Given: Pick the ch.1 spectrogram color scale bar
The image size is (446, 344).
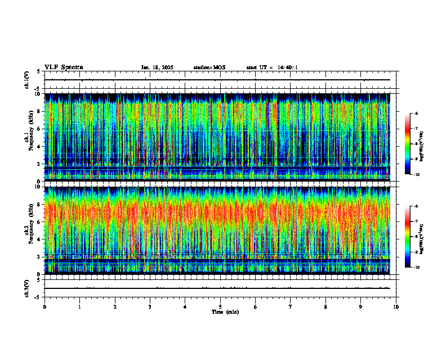Looking at the screenshot, I should click(x=407, y=144).
